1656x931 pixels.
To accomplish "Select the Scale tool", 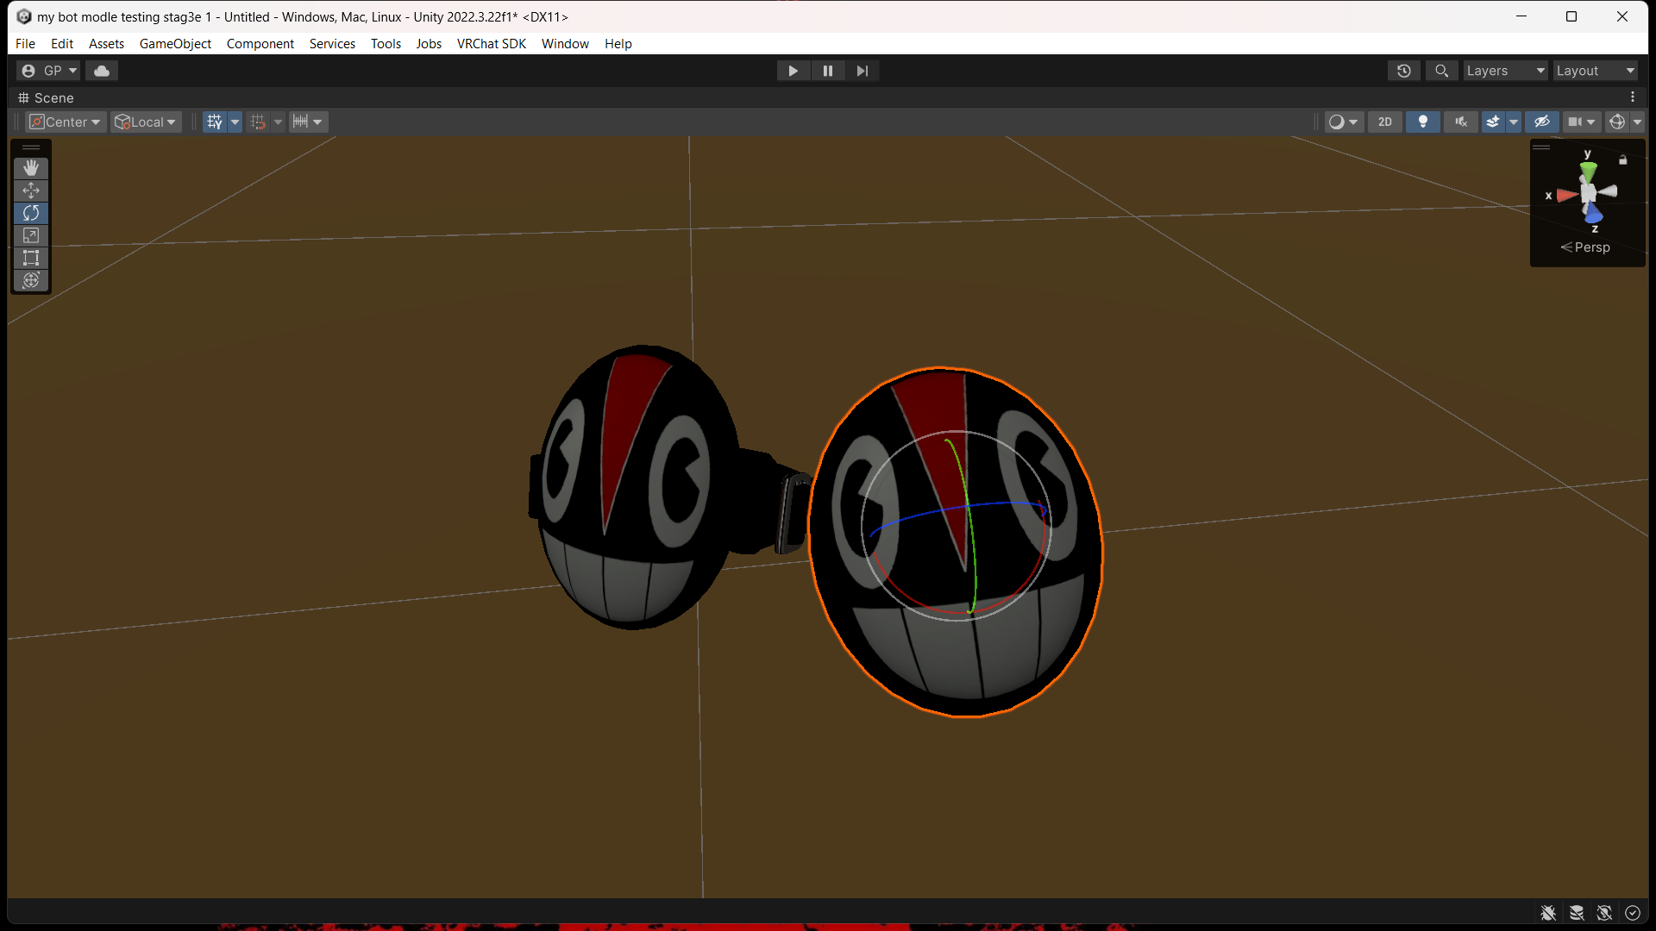I will click(31, 234).
